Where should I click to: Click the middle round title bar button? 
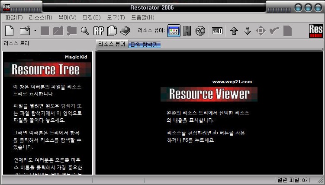point(308,8)
